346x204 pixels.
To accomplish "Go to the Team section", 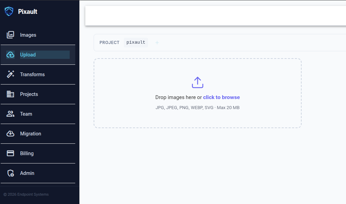I will click(26, 114).
